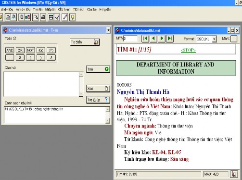Open the 'Hướng dẫn' help menu
The height and width of the screenshot is (180, 242).
105,10
